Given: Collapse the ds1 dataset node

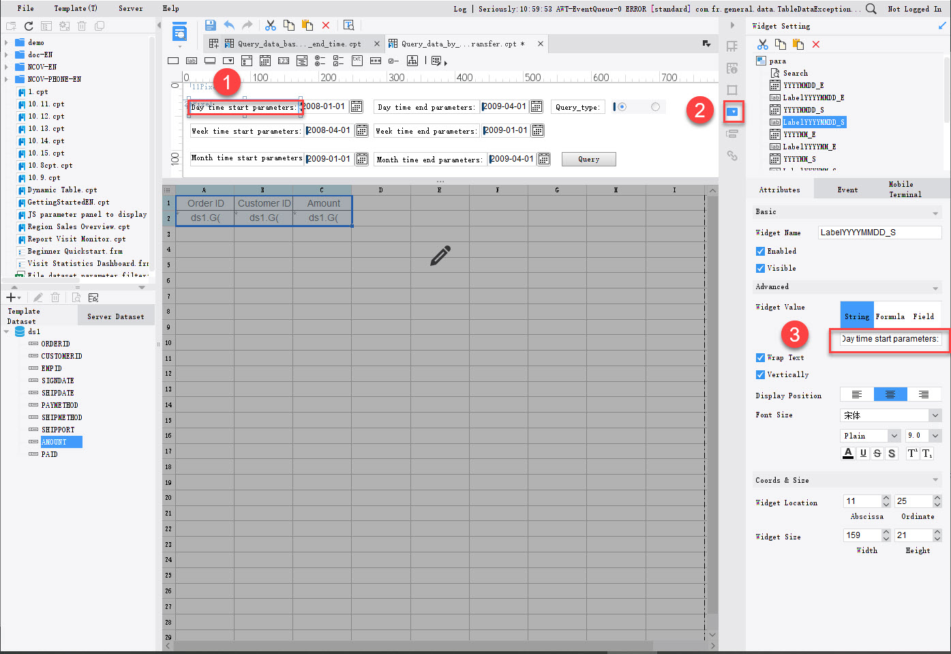Looking at the screenshot, I should point(6,332).
